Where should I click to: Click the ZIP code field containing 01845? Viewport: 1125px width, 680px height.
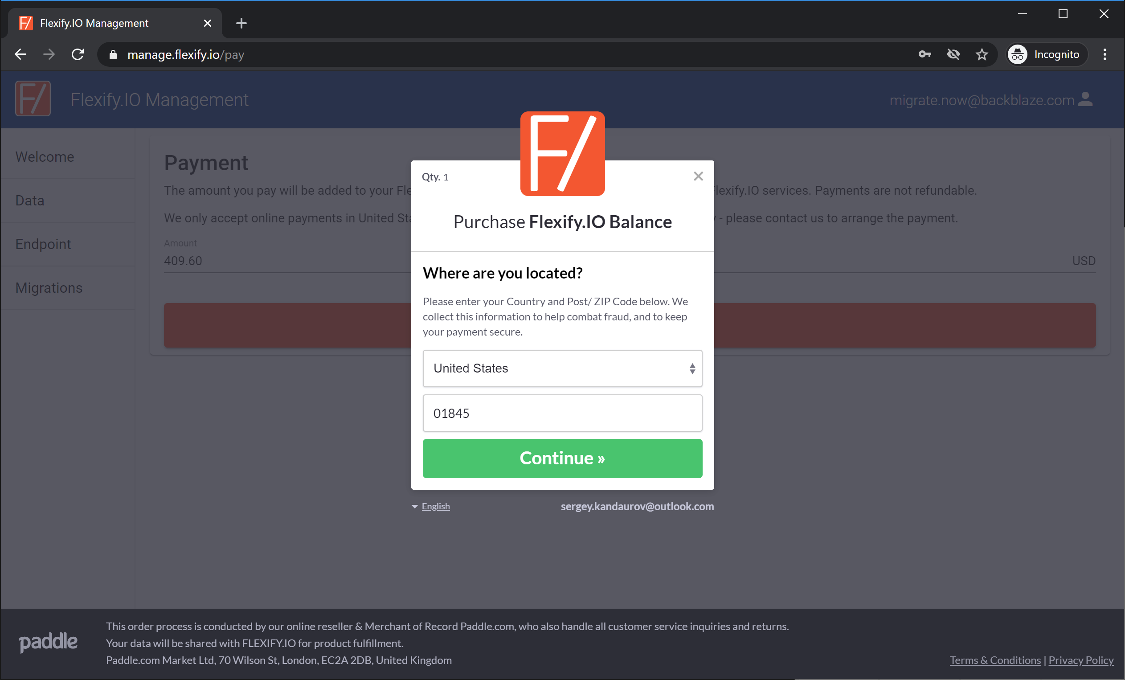click(x=562, y=413)
